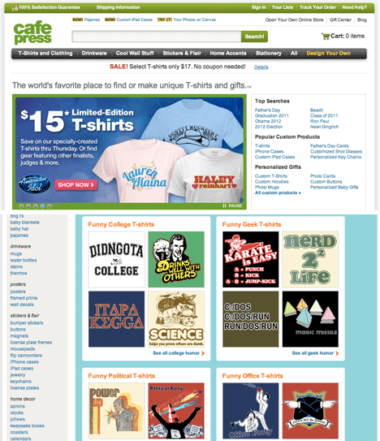Click the green Search! button
The width and height of the screenshot is (380, 441).
tap(254, 37)
